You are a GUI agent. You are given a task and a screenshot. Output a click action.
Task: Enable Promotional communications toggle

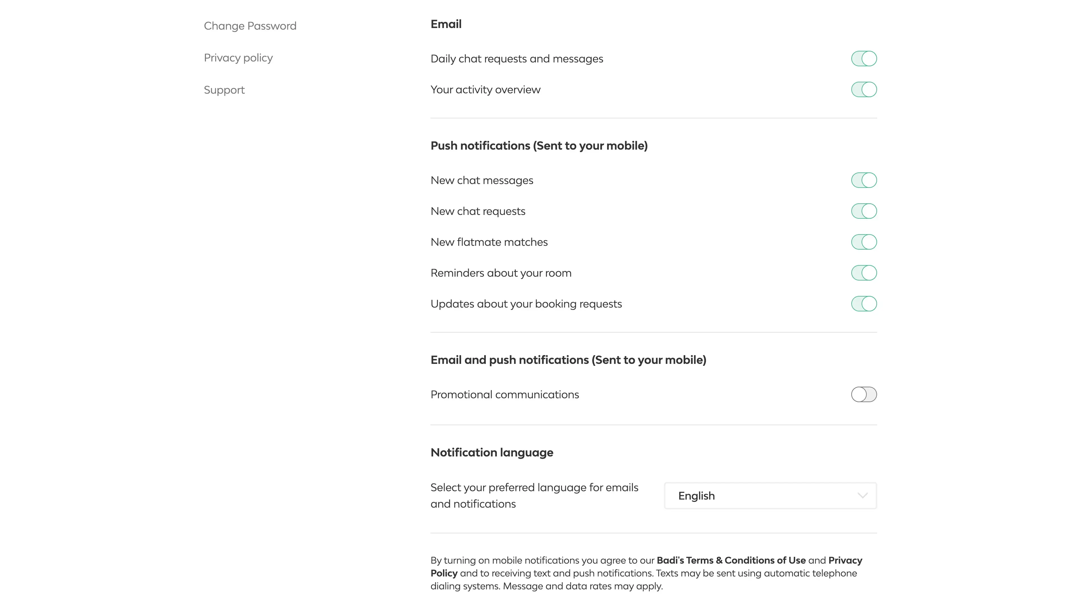(x=864, y=394)
